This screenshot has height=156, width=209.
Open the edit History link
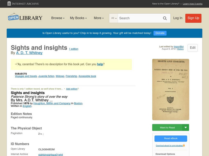point(180,48)
